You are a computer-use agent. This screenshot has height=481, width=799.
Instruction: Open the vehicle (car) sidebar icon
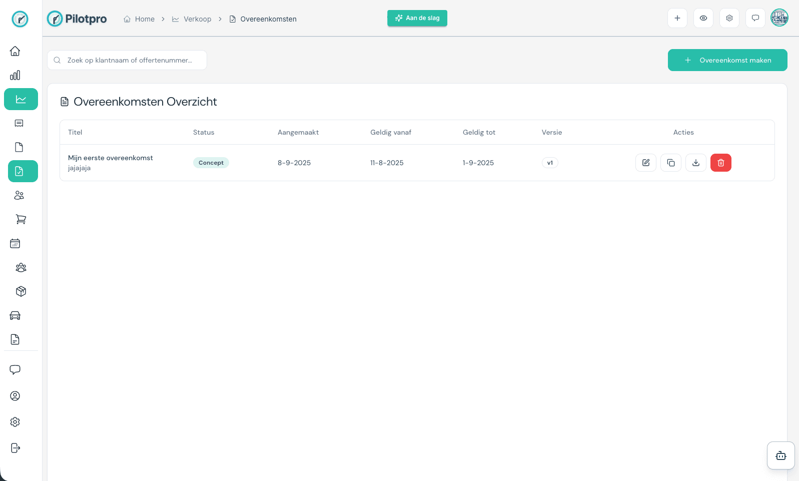[x=15, y=315]
